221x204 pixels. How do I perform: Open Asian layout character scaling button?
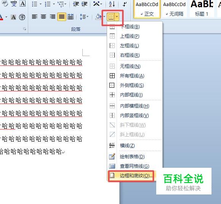click(98, 4)
